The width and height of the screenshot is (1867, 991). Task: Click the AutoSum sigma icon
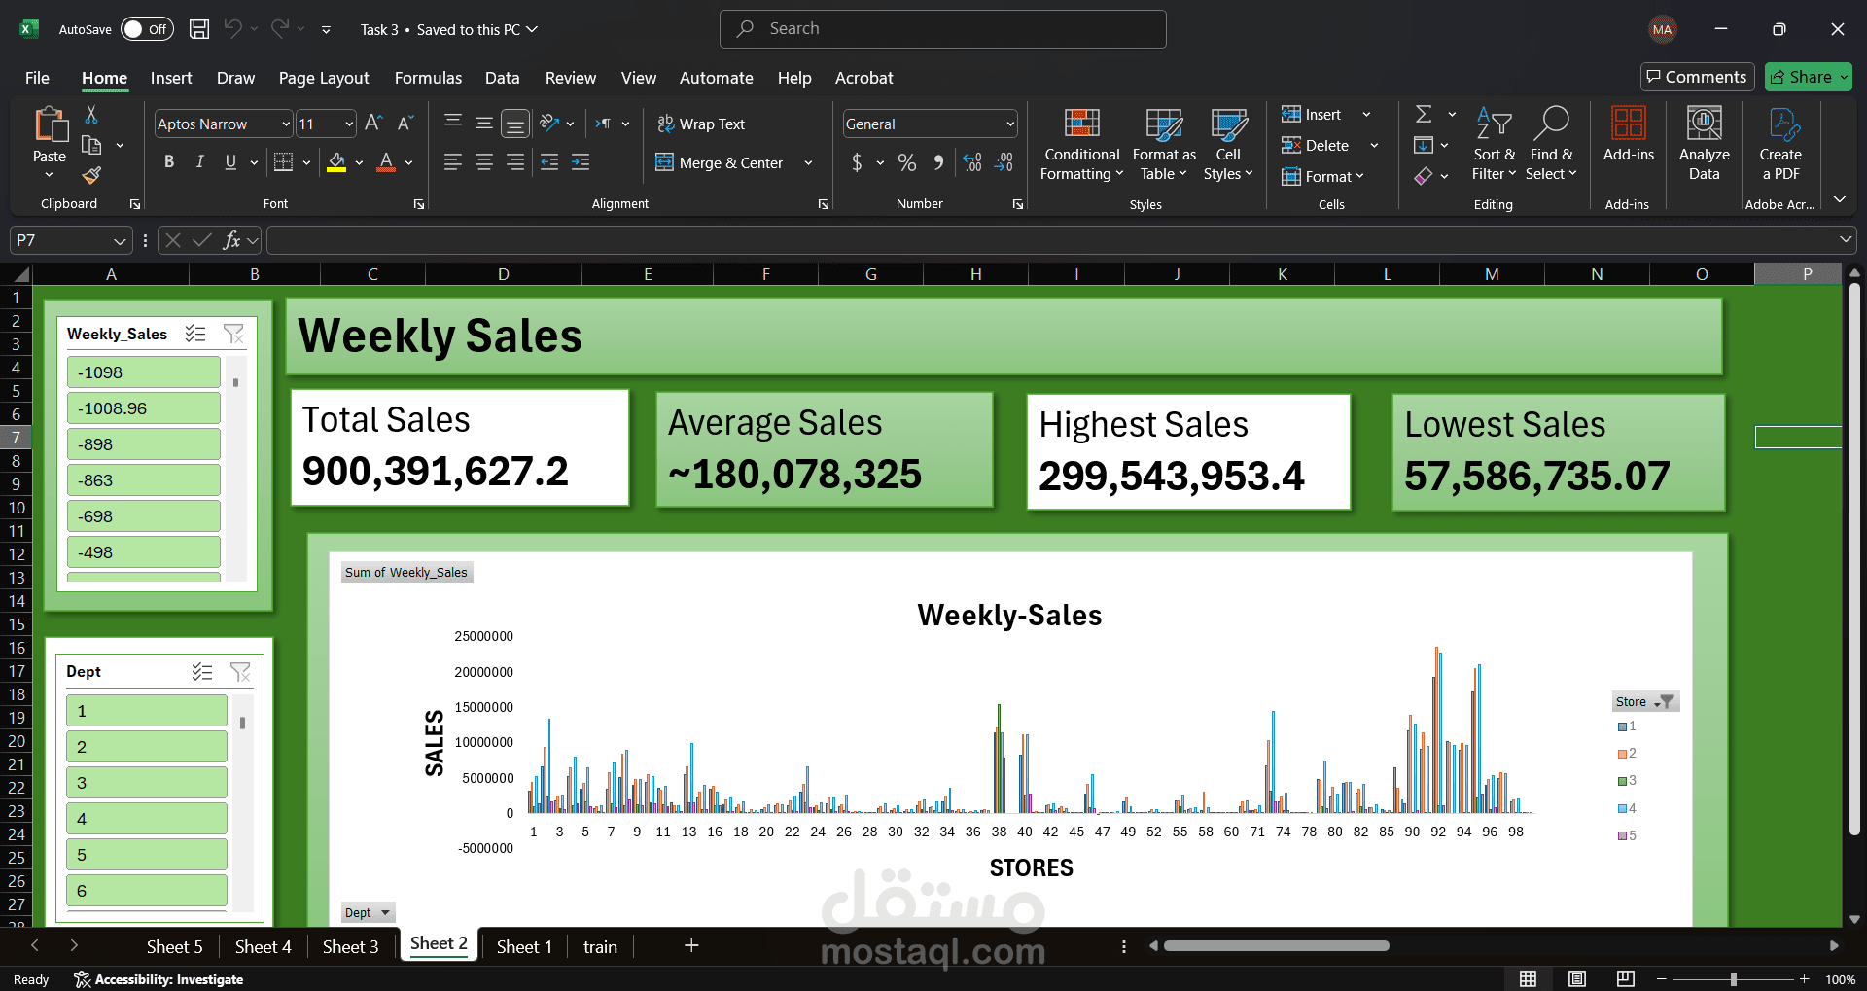coord(1424,114)
